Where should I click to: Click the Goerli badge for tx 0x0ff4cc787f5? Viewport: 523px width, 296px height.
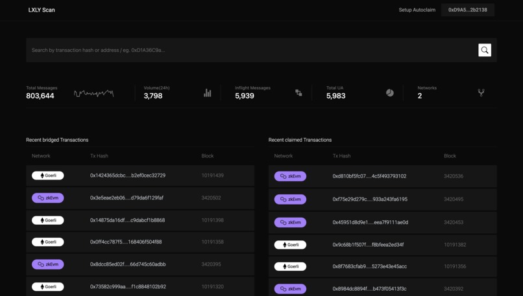[x=48, y=242]
